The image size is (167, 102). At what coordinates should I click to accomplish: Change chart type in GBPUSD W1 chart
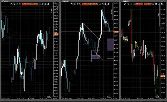click(17, 4)
